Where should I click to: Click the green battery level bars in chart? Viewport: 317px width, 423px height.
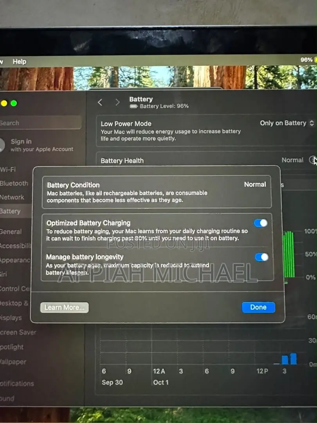point(288,254)
